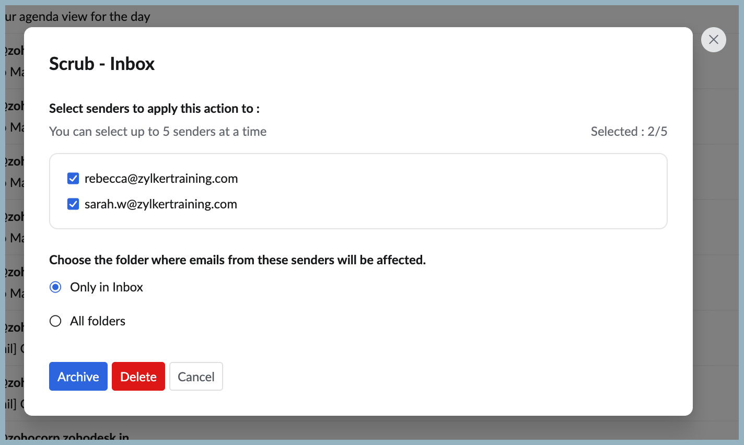Click the "up to 5 senders" hint text
Image resolution: width=744 pixels, height=445 pixels.
pos(157,132)
